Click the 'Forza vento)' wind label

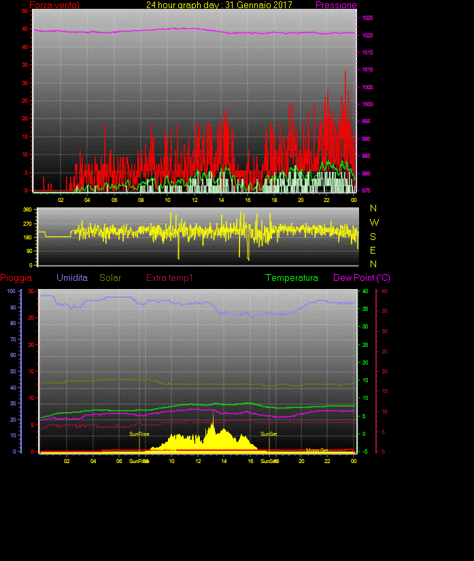[54, 5]
